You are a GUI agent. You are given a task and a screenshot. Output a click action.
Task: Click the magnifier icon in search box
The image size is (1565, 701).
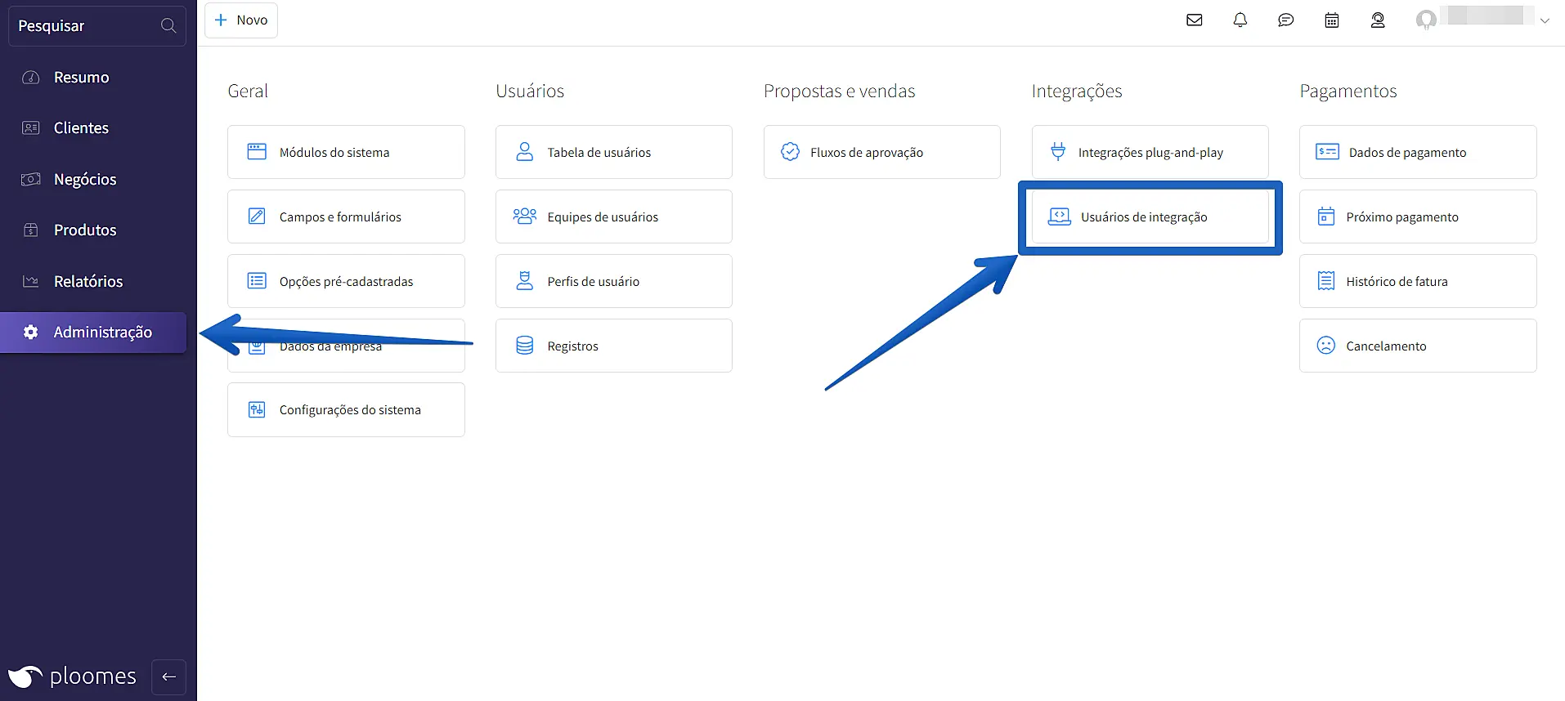pyautogui.click(x=168, y=25)
